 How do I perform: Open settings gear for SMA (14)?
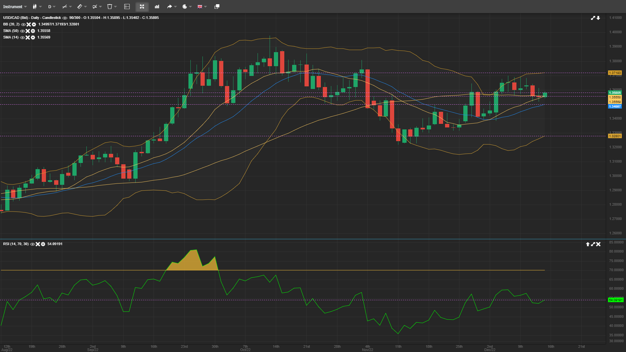coord(33,37)
